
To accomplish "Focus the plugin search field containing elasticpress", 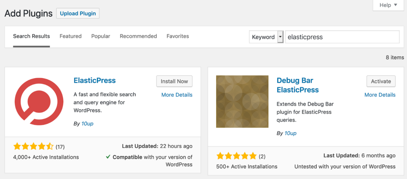I will point(342,37).
